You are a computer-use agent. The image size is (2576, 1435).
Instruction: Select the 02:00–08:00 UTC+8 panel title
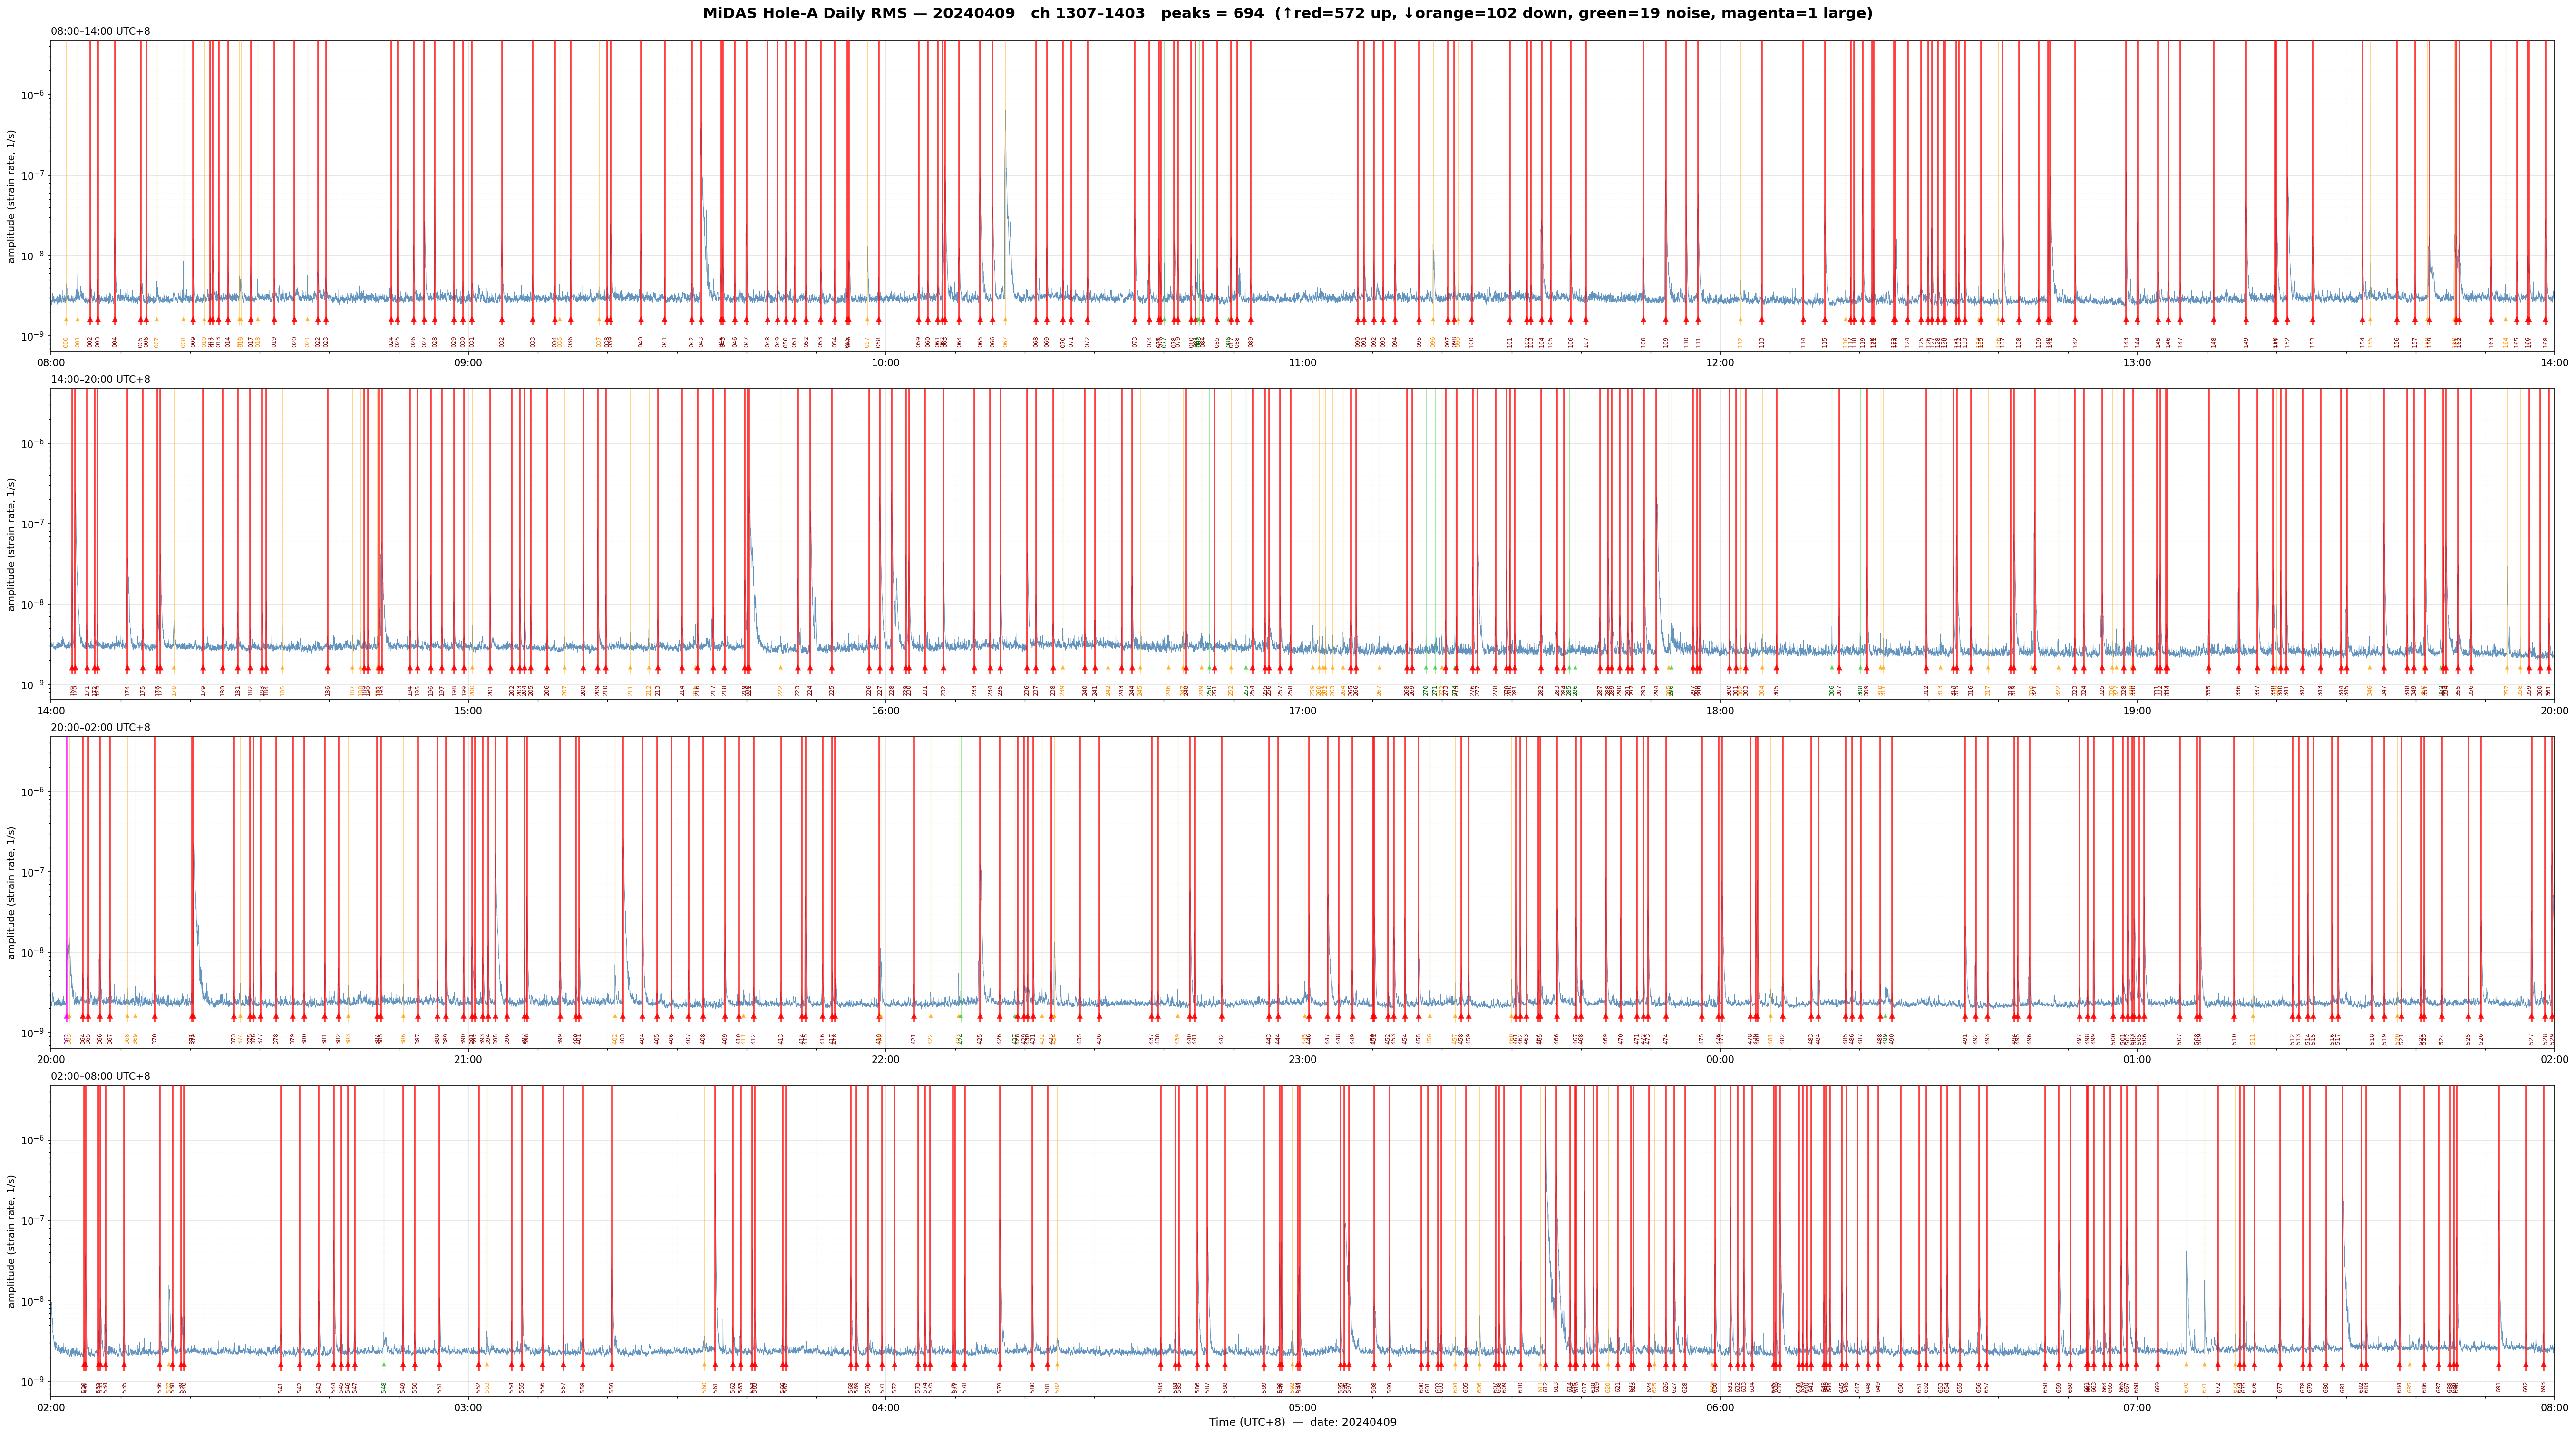click(101, 1076)
